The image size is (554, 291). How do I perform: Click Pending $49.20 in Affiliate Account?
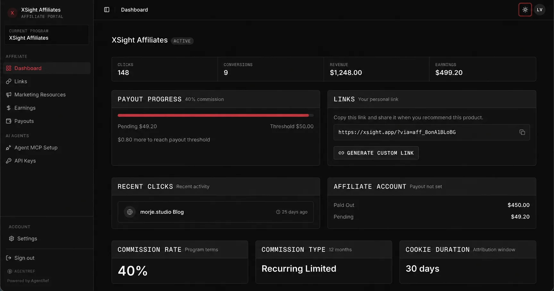click(x=520, y=216)
